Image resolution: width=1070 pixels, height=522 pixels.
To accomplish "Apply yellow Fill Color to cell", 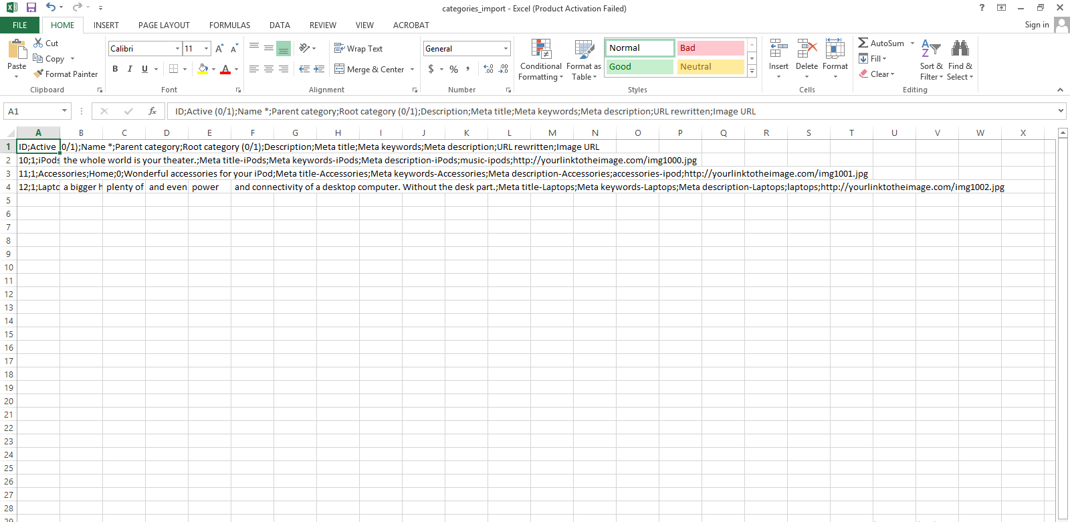I will pyautogui.click(x=203, y=69).
